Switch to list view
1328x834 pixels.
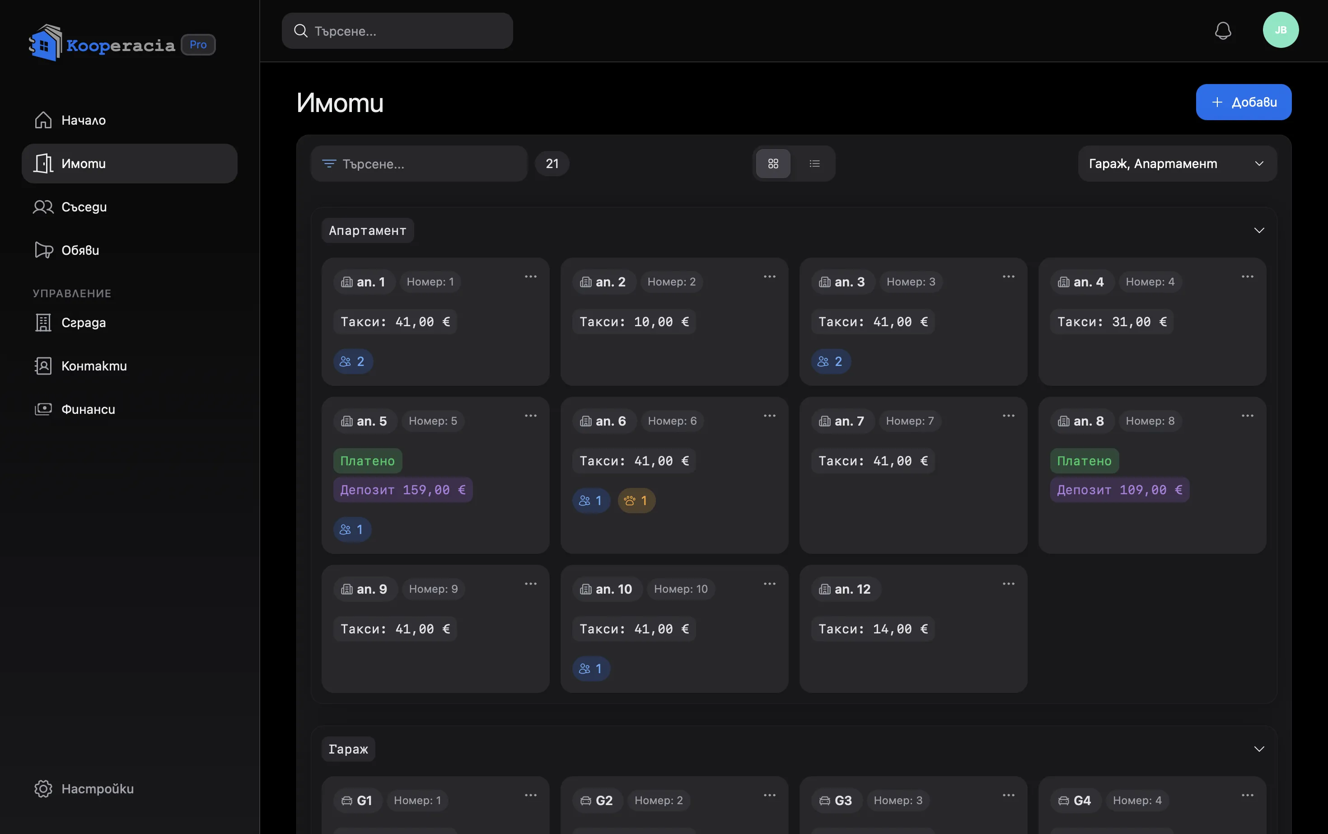pos(814,163)
